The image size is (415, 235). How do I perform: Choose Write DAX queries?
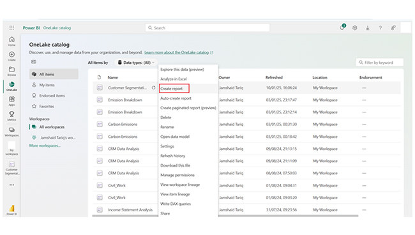point(176,204)
